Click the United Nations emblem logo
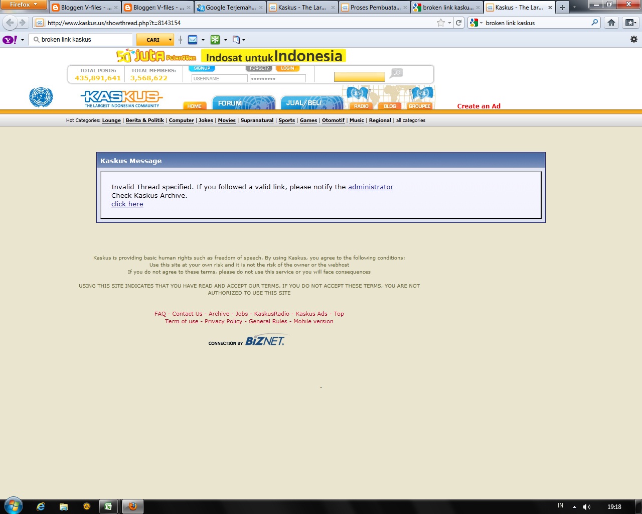The image size is (642, 514). point(41,97)
